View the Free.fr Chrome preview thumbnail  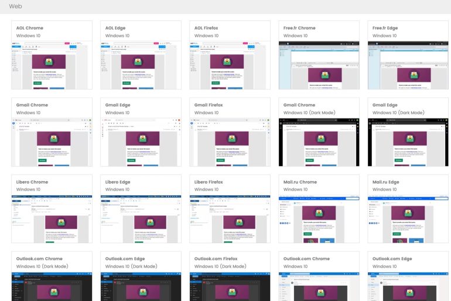pyautogui.click(x=319, y=65)
